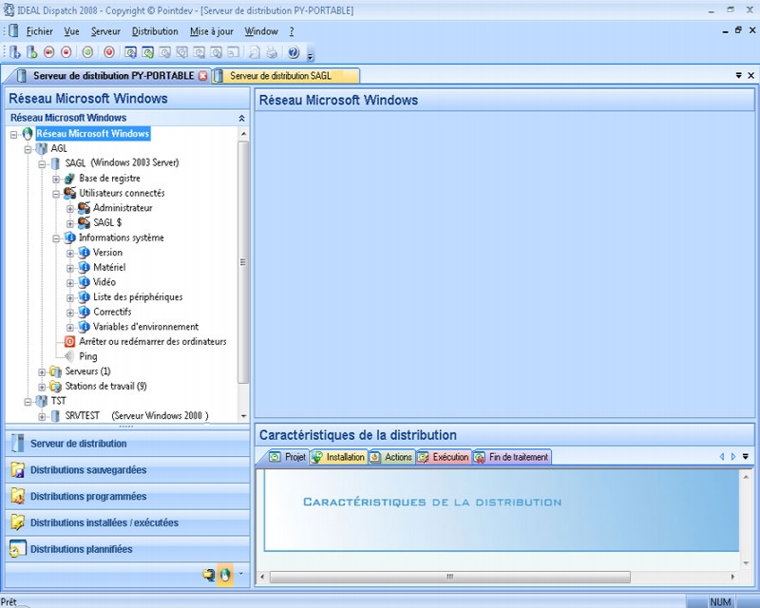Image resolution: width=760 pixels, height=608 pixels.
Task: Click the Base de registre icon
Action: (x=69, y=179)
